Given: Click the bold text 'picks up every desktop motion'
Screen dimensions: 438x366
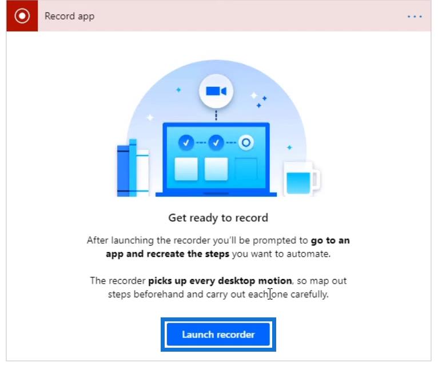Looking at the screenshot, I should [x=220, y=281].
